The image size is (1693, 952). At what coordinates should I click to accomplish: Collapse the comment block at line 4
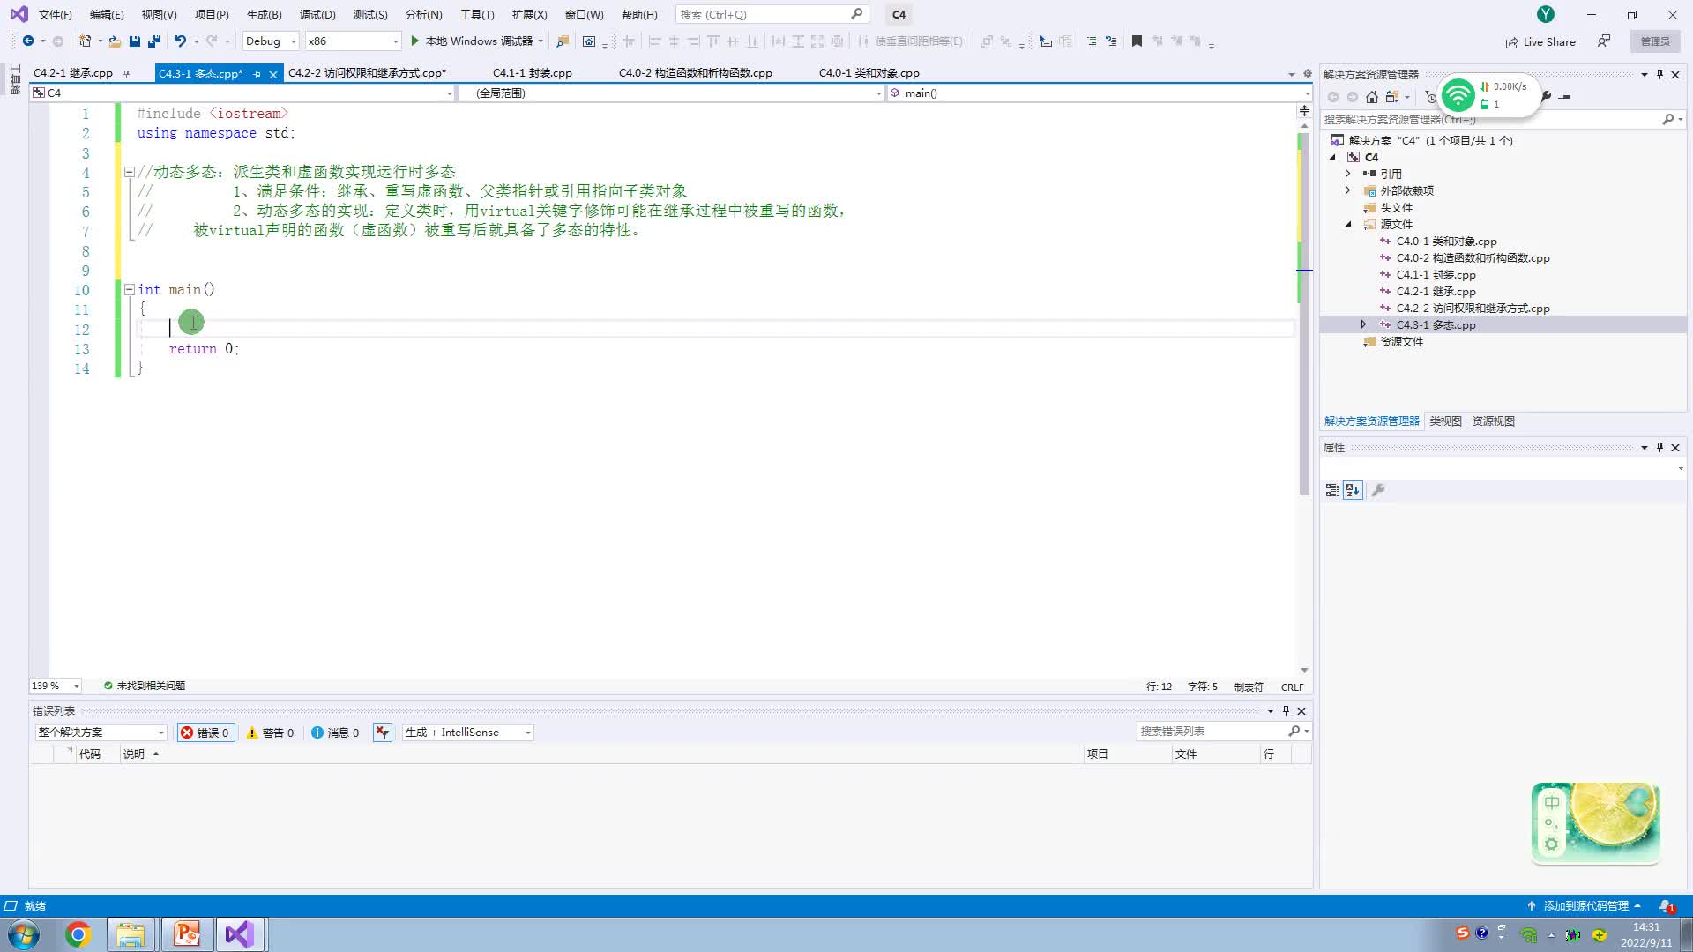tap(129, 172)
